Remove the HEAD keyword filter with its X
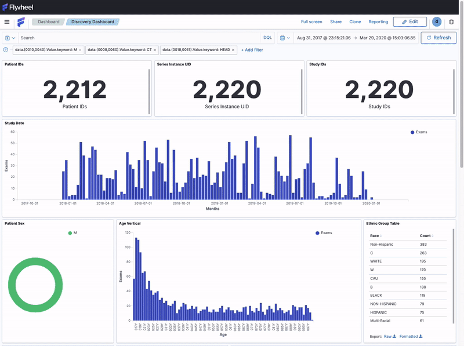Screen dimensions: 464x346 [x=233, y=50]
